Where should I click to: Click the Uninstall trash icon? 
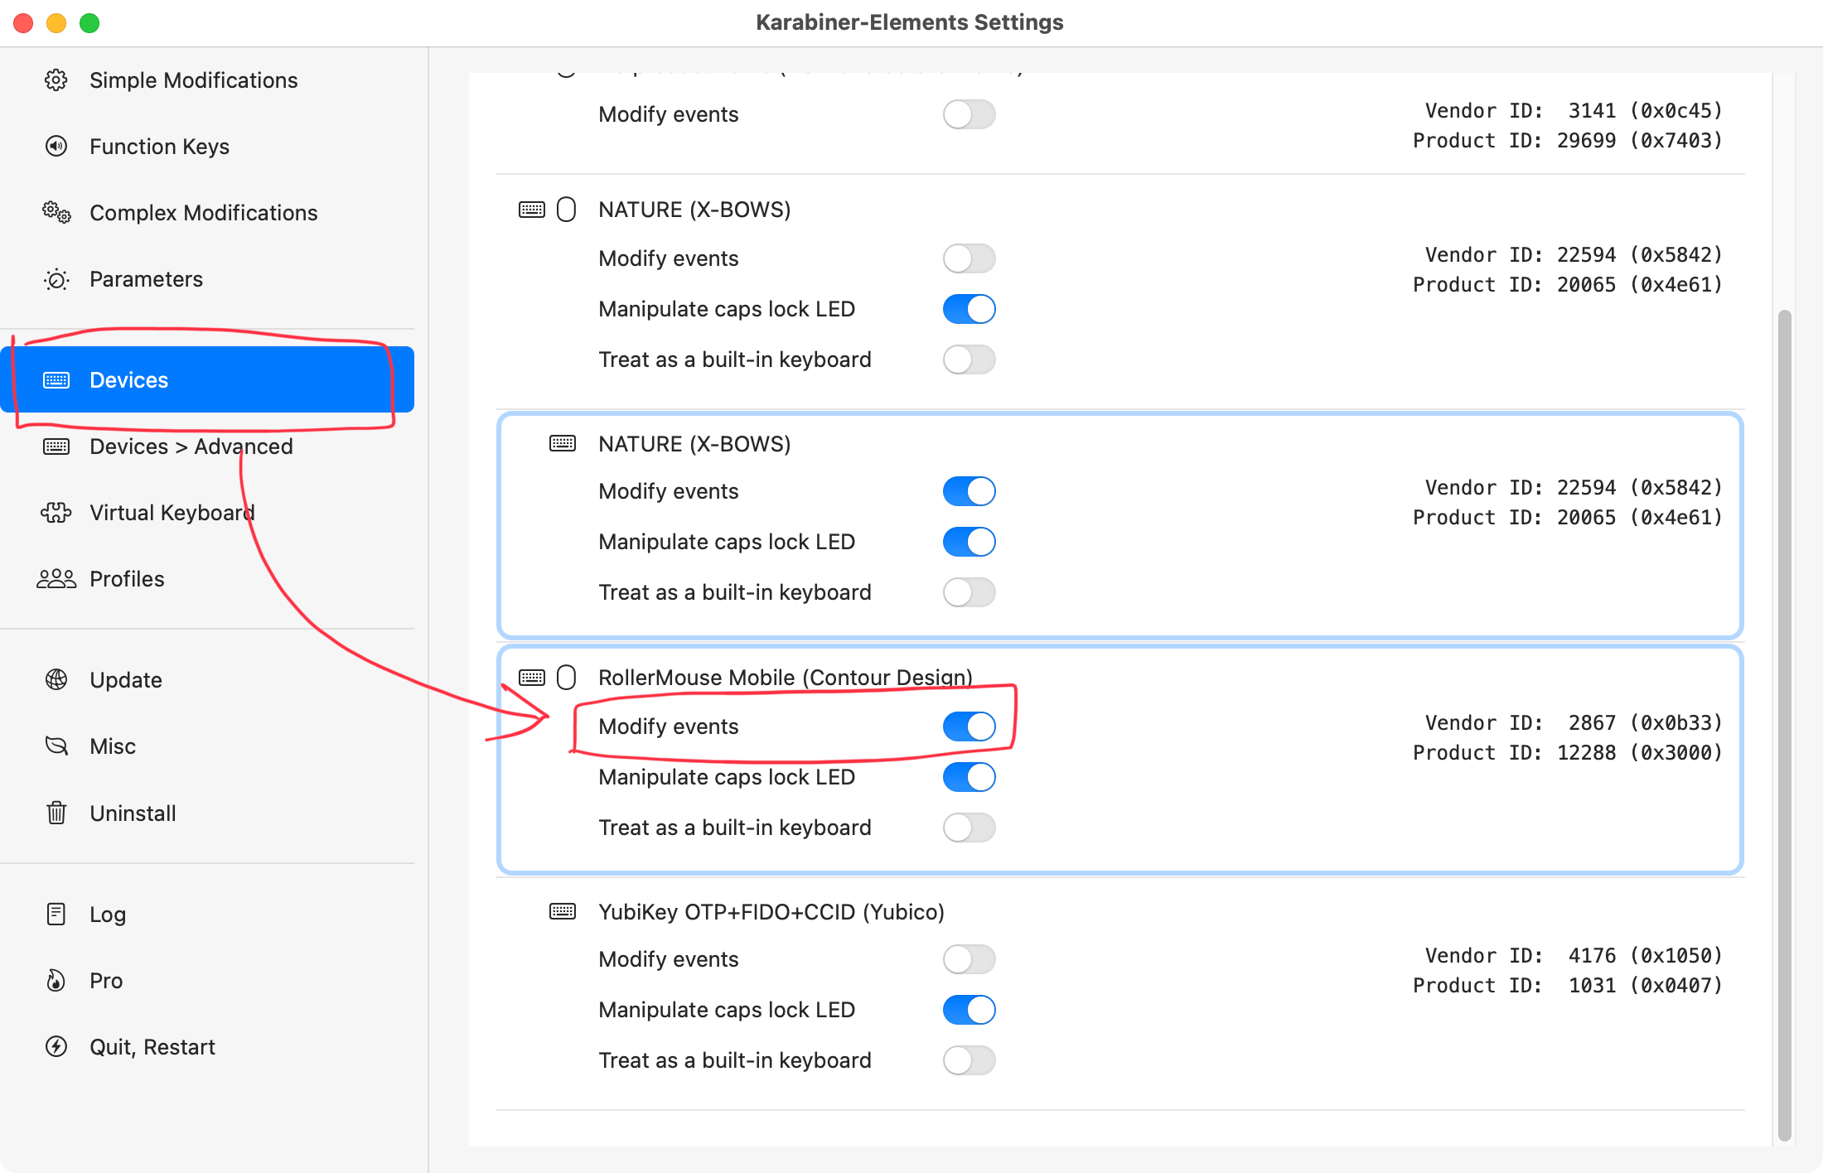56,813
